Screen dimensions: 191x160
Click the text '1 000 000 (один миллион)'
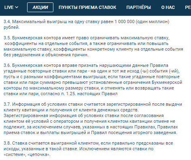coord(142,21)
